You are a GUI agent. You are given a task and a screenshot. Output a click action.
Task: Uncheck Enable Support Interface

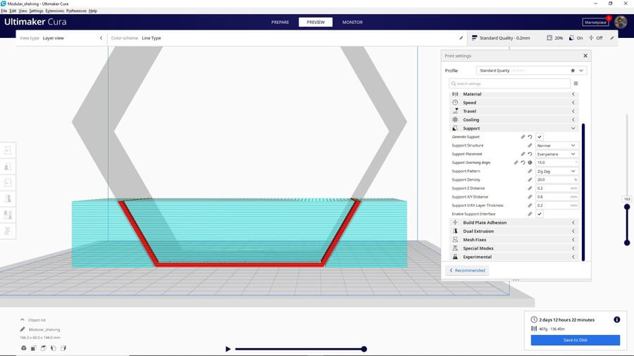[540, 214]
